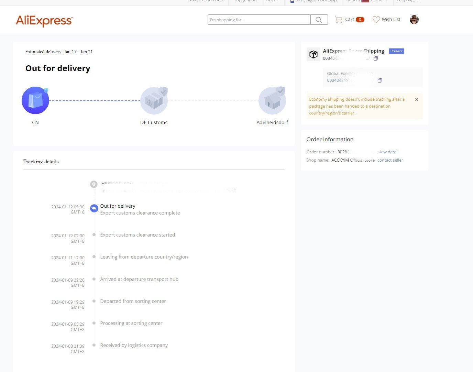Click the Adelheidsdorf house stage icon

pyautogui.click(x=272, y=100)
